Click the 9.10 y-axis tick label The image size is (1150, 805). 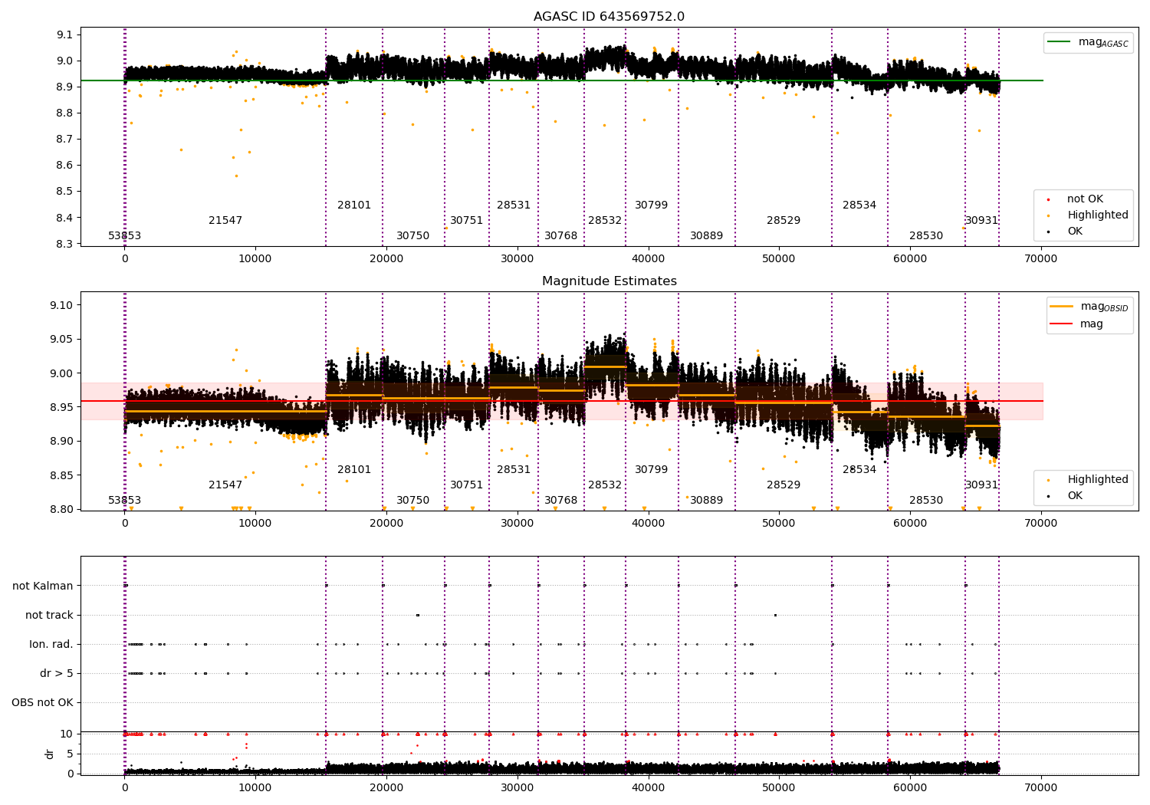[x=62, y=305]
